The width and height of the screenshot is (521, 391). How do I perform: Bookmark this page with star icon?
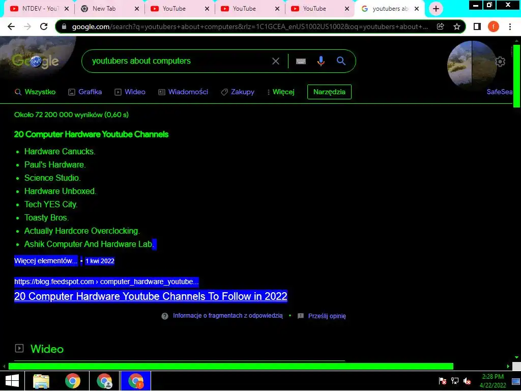click(x=457, y=26)
